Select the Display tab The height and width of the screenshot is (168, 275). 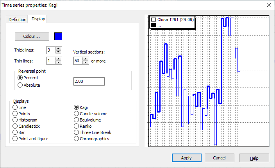coord(38,19)
